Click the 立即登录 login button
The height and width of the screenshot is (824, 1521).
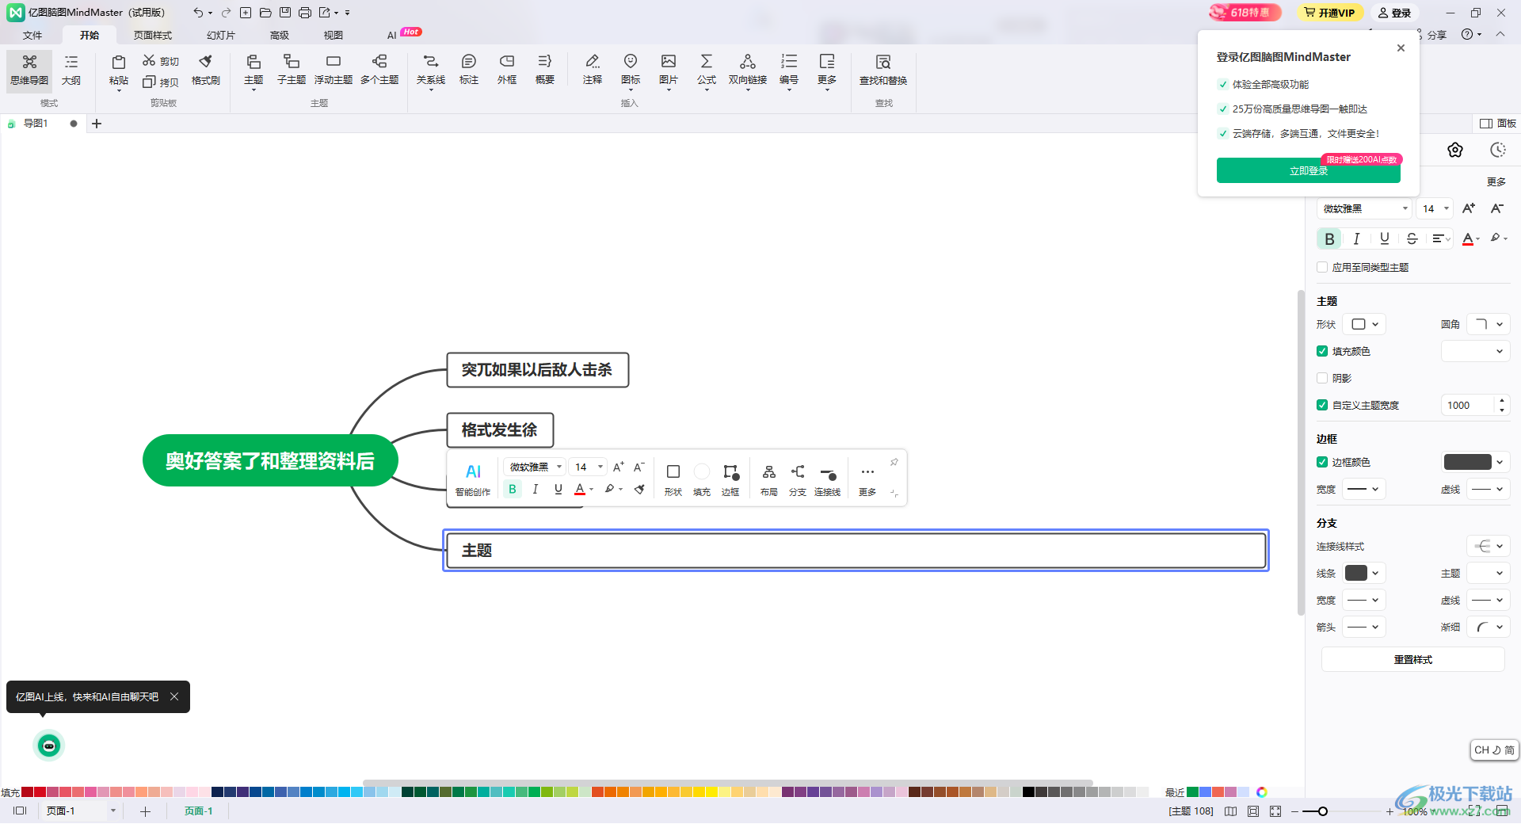click(1308, 170)
